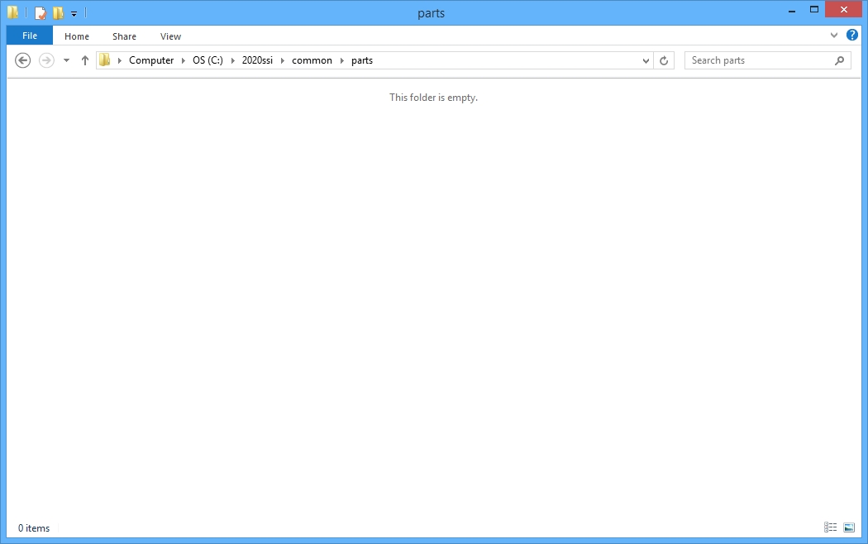Expand the arrow after 2020ssi breadcrumb
This screenshot has width=868, height=544.
click(x=283, y=60)
